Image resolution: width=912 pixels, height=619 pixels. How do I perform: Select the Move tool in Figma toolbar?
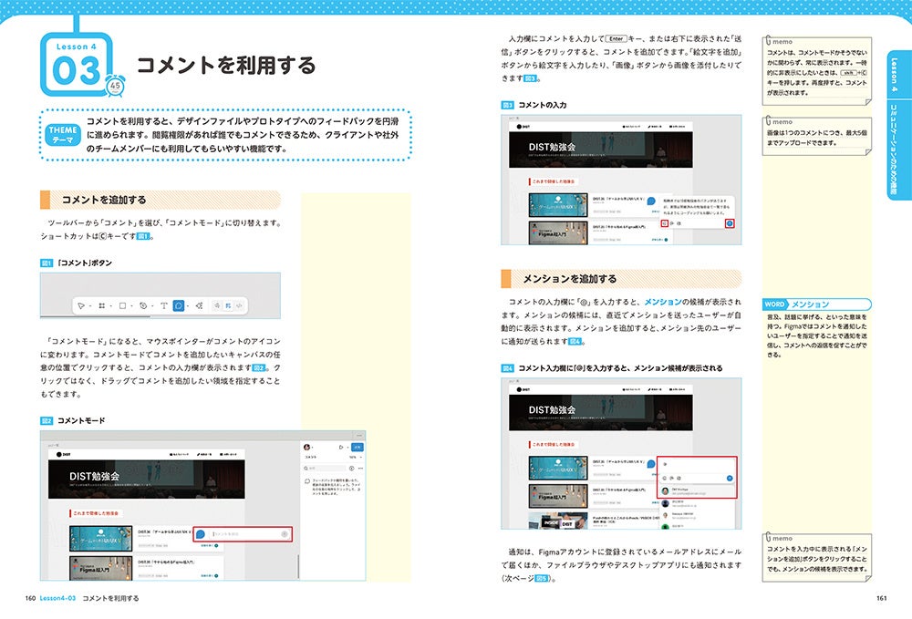point(81,305)
